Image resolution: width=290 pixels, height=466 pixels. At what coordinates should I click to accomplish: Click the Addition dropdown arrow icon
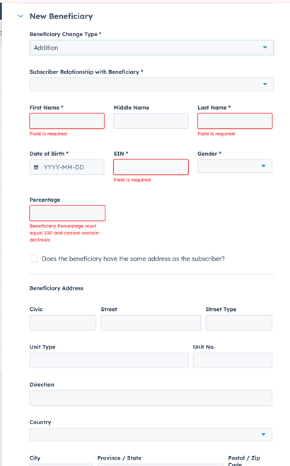pyautogui.click(x=265, y=47)
